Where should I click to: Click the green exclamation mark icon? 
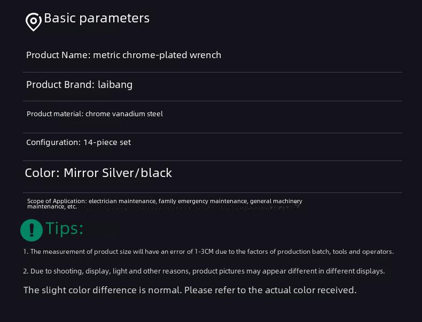[32, 230]
